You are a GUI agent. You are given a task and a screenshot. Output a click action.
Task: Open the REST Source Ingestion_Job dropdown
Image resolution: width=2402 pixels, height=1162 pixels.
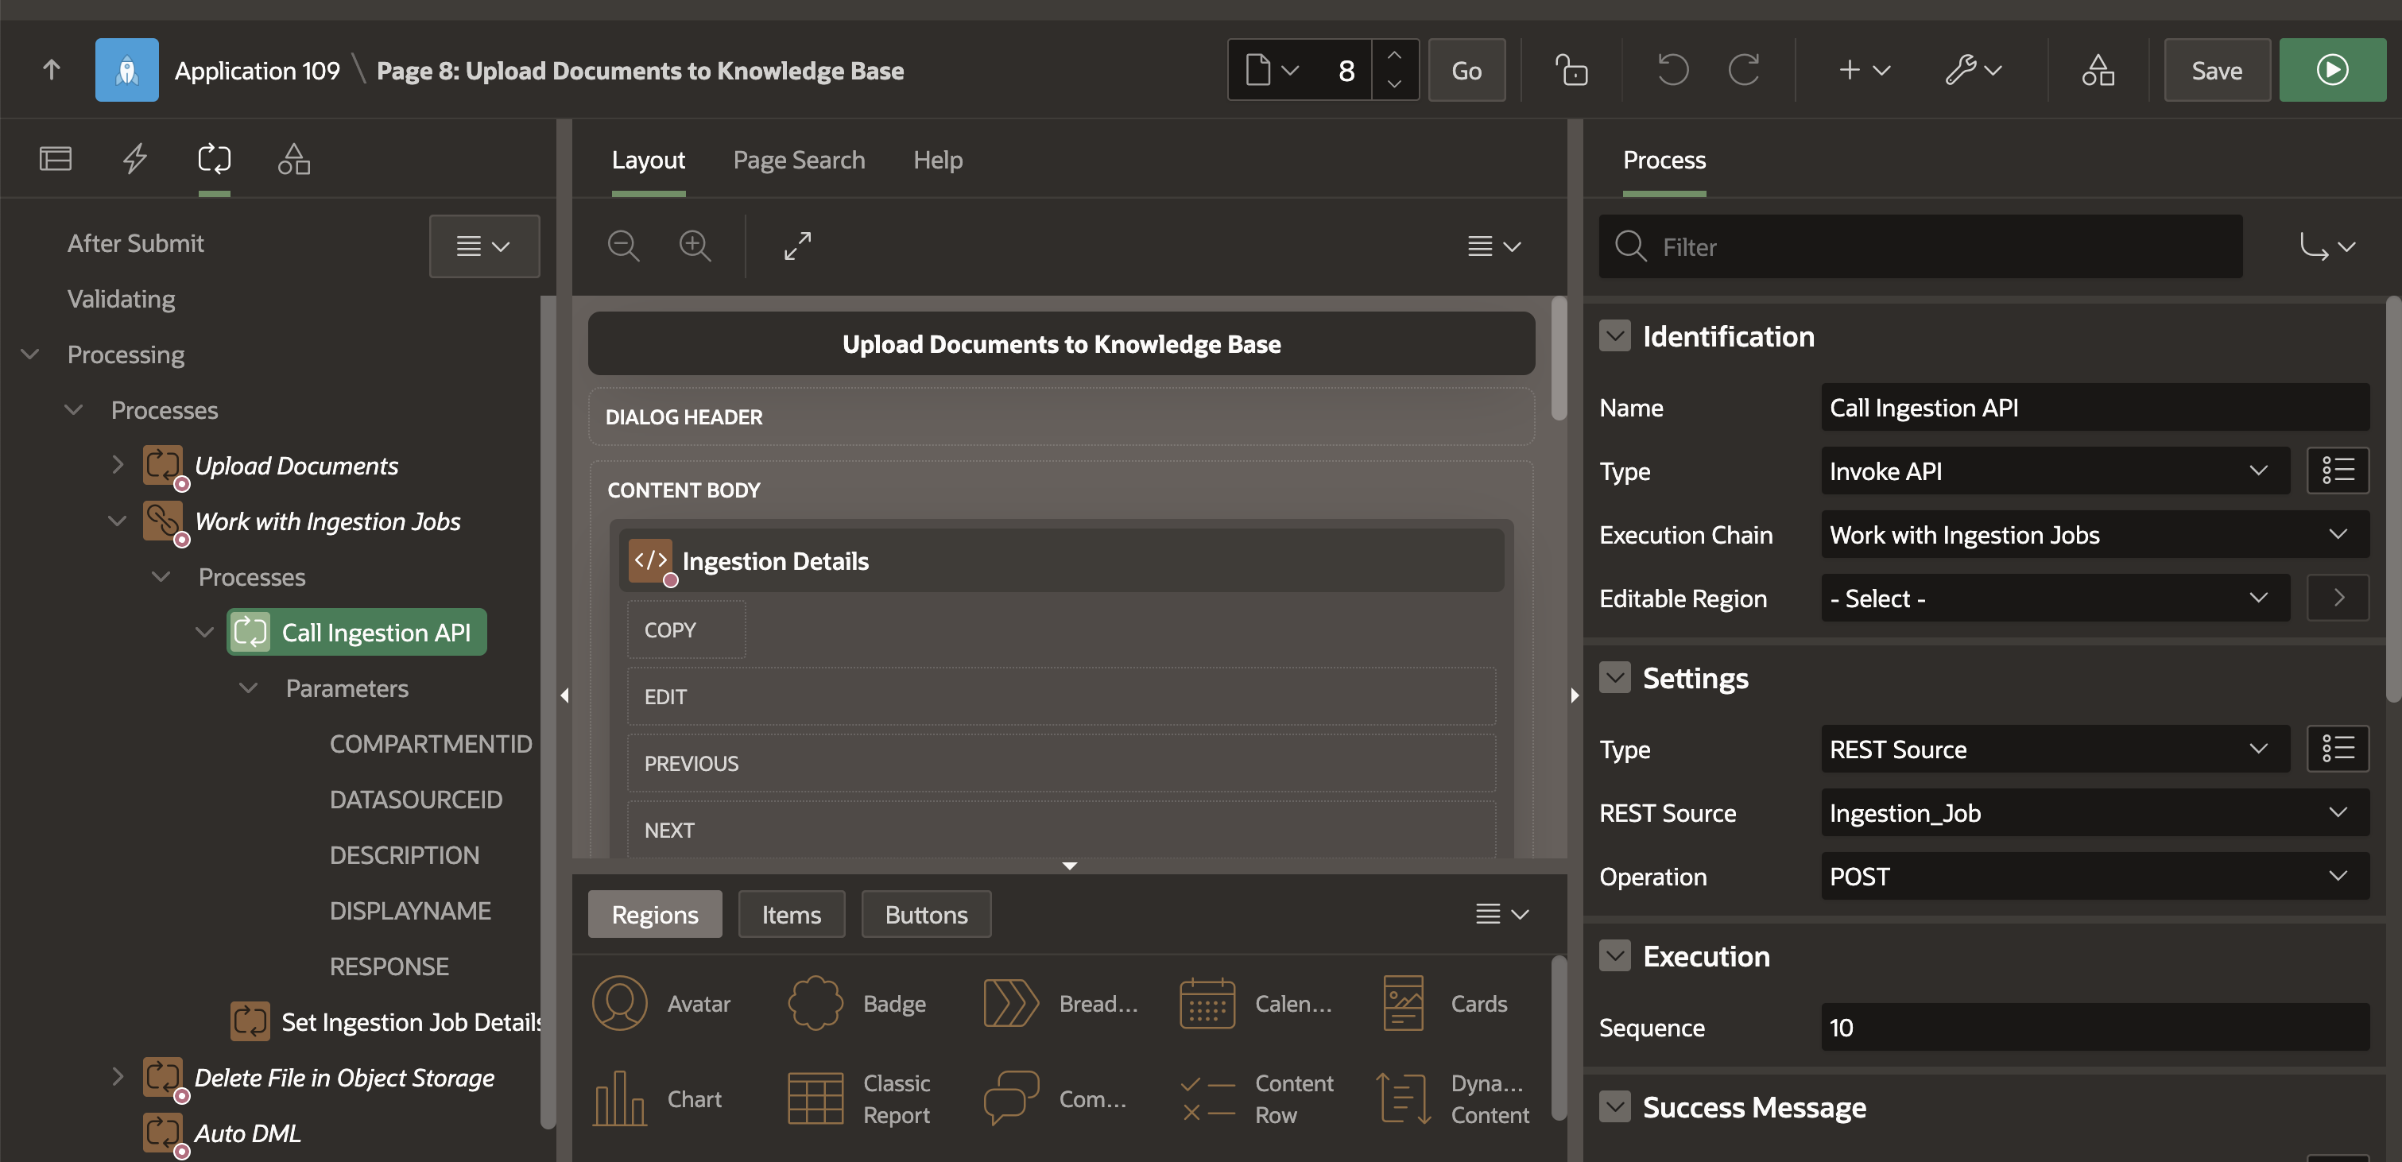coord(2094,813)
